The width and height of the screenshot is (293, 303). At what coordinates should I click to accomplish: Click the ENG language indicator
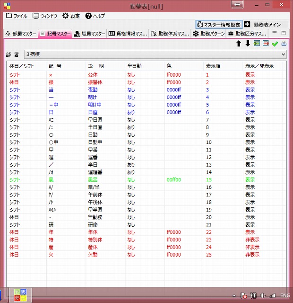tap(285, 295)
